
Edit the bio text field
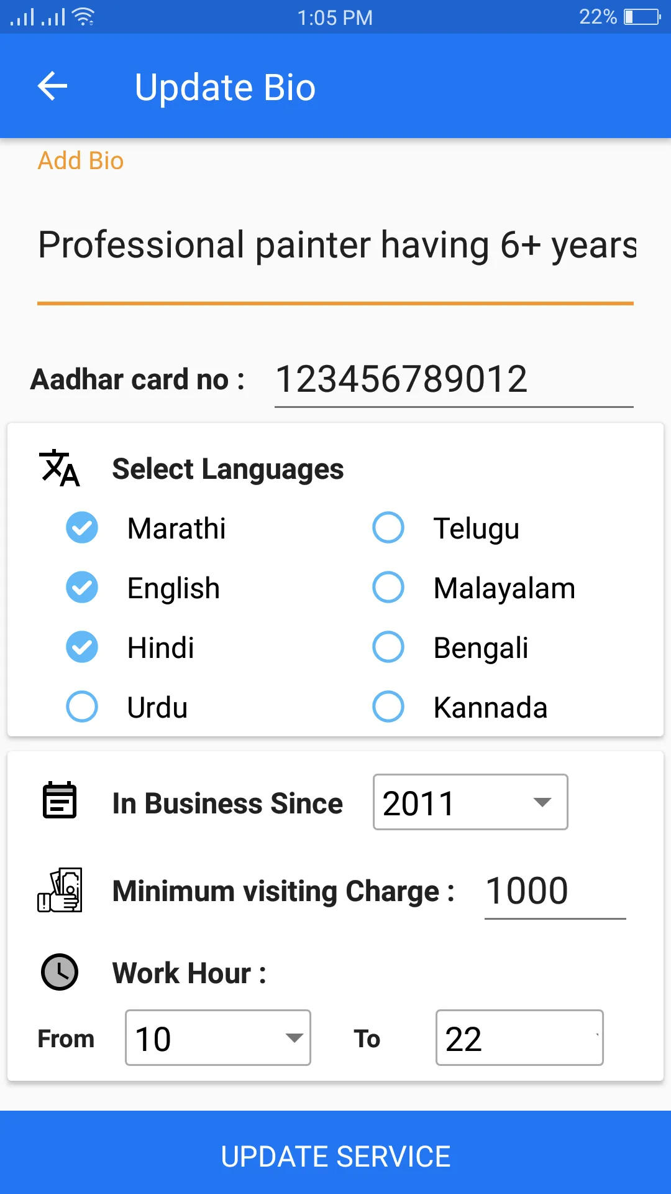click(335, 245)
